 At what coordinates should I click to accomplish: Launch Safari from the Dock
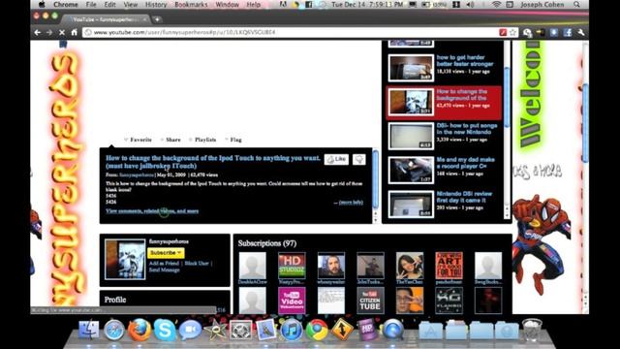pyautogui.click(x=114, y=330)
